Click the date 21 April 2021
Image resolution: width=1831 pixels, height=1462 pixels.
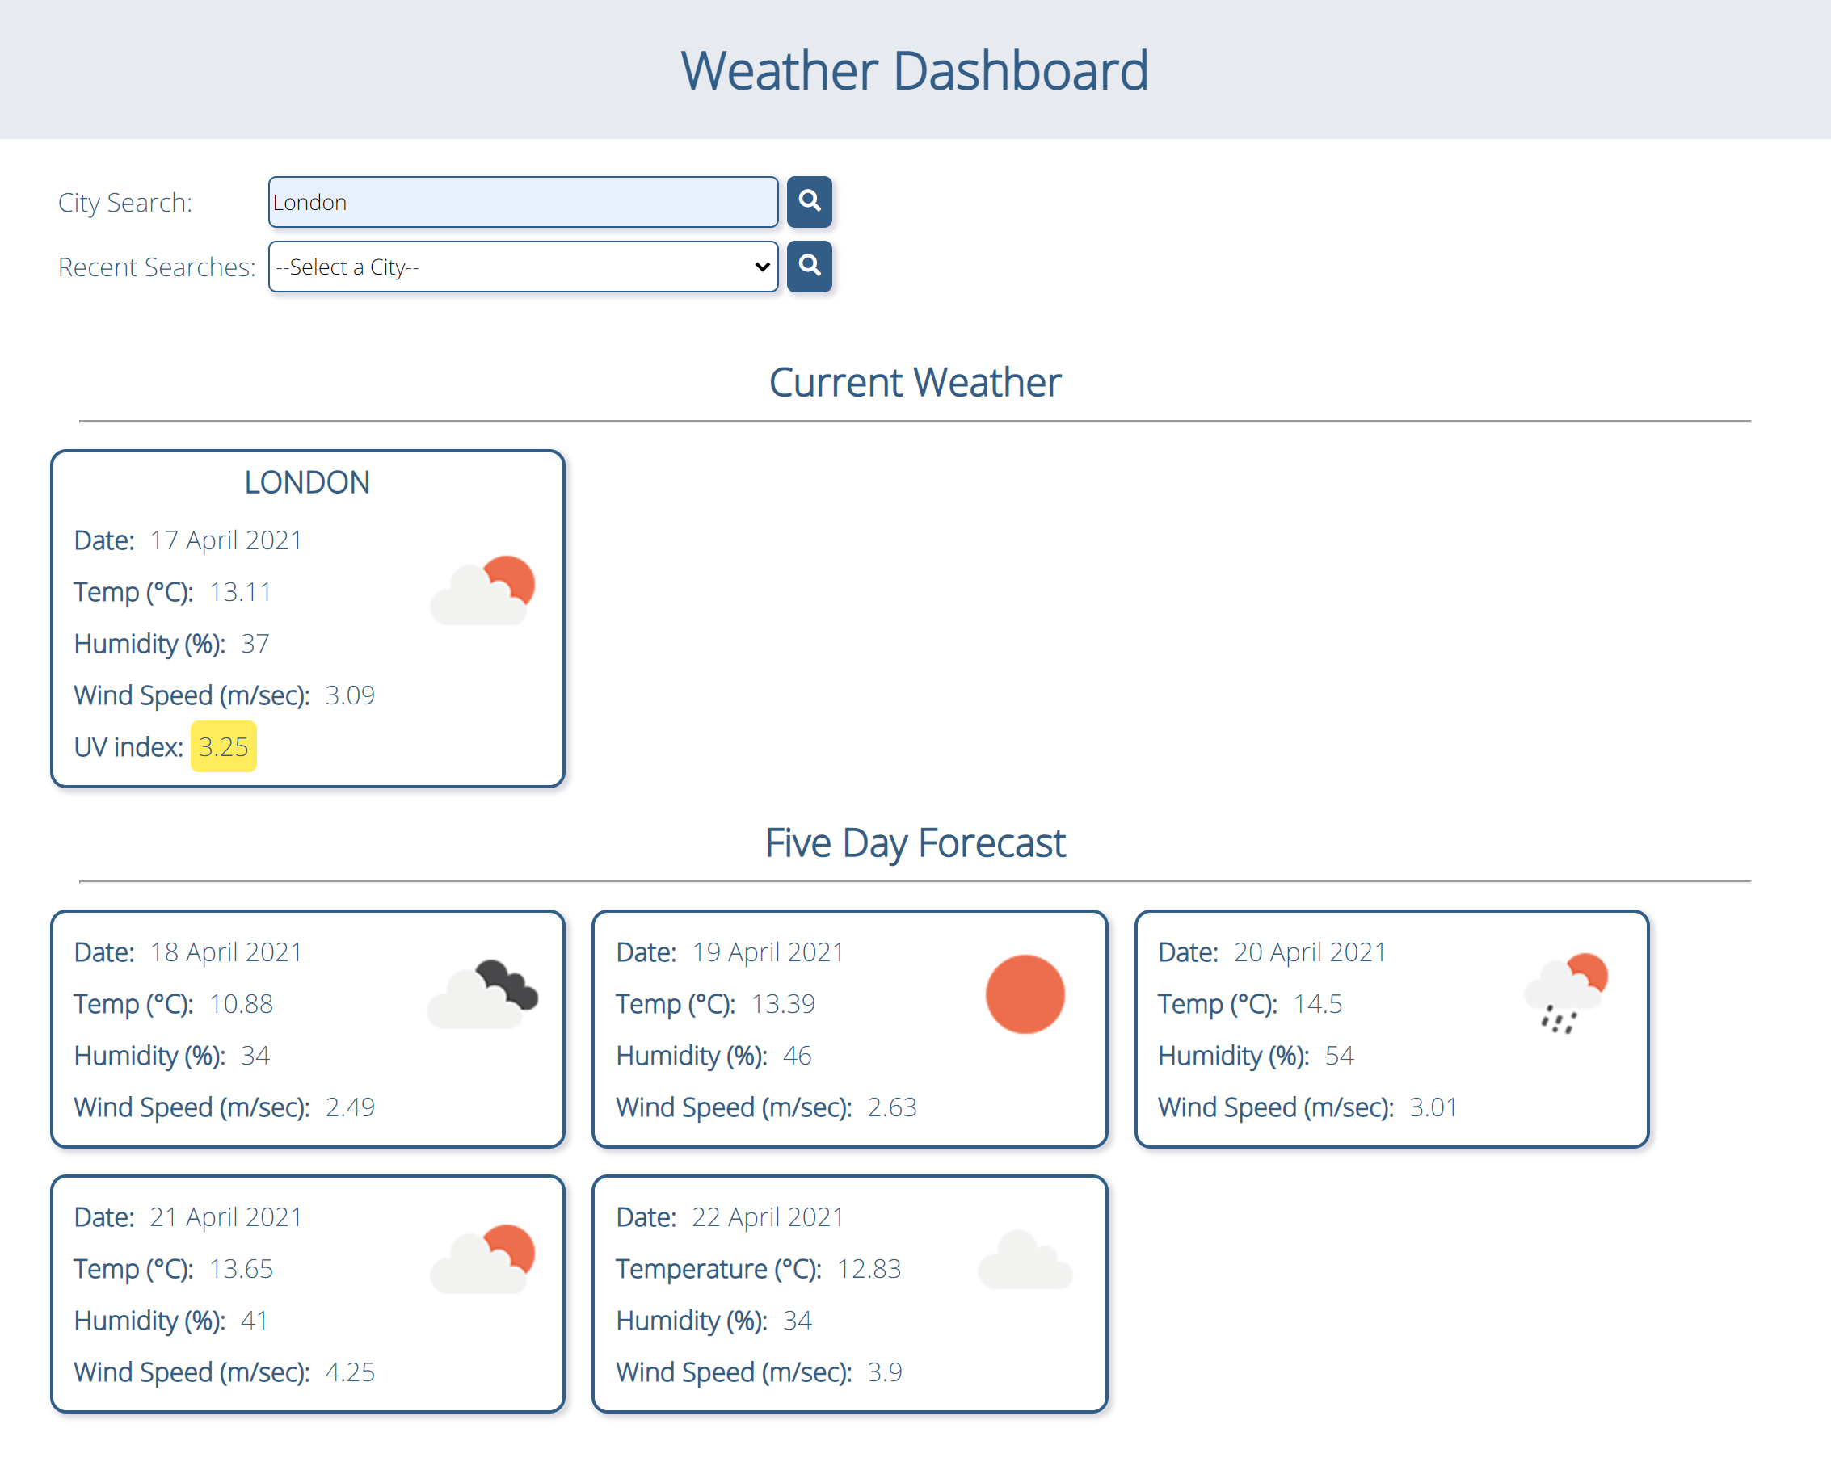[x=226, y=1216]
